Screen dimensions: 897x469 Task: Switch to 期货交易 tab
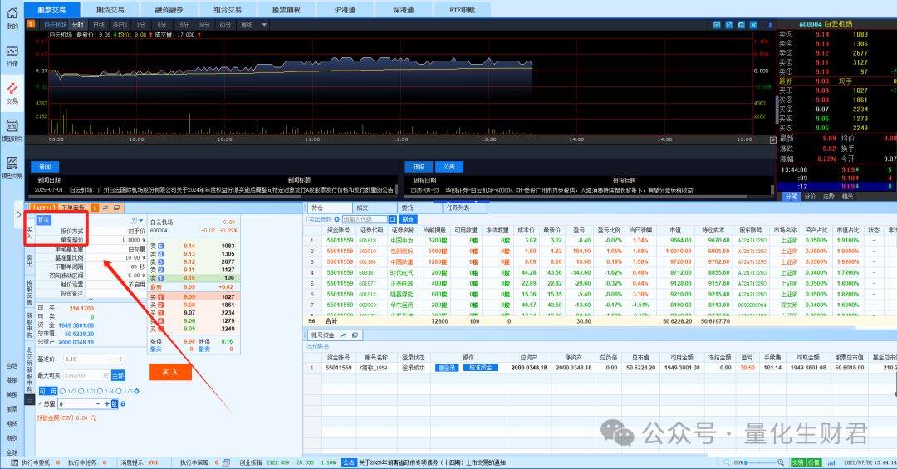[x=110, y=10]
